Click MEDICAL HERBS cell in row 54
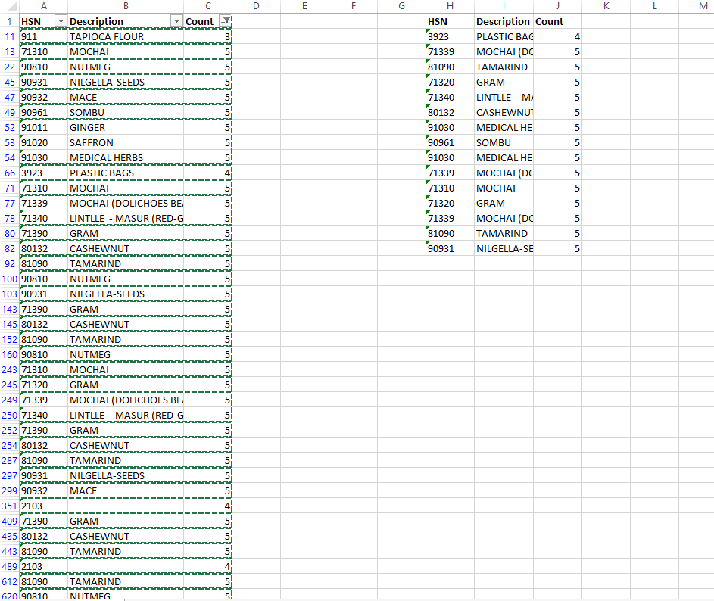The height and width of the screenshot is (601, 714). coord(126,158)
